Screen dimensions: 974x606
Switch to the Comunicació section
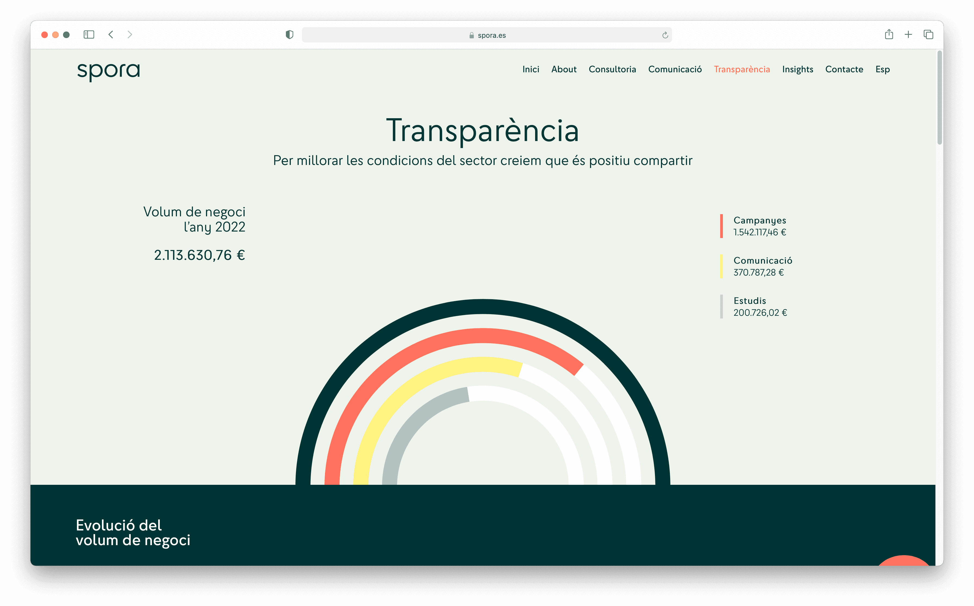coord(675,69)
